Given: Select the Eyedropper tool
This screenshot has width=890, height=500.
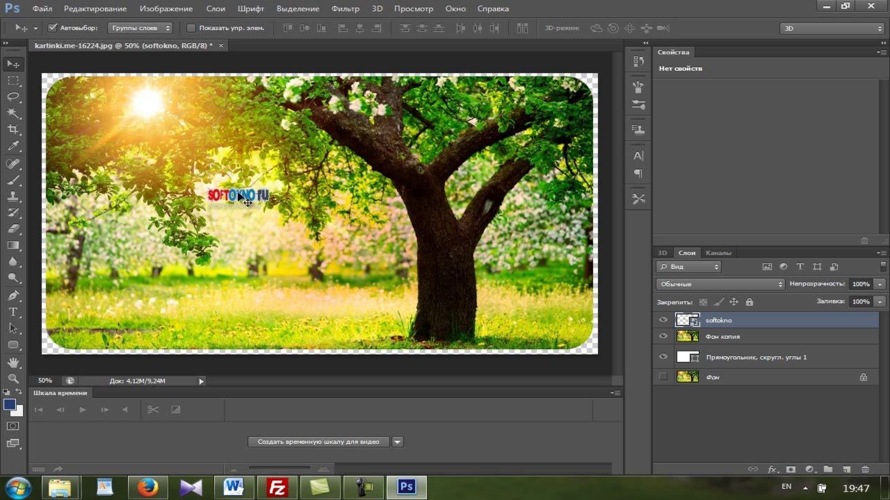Looking at the screenshot, I should (x=13, y=147).
